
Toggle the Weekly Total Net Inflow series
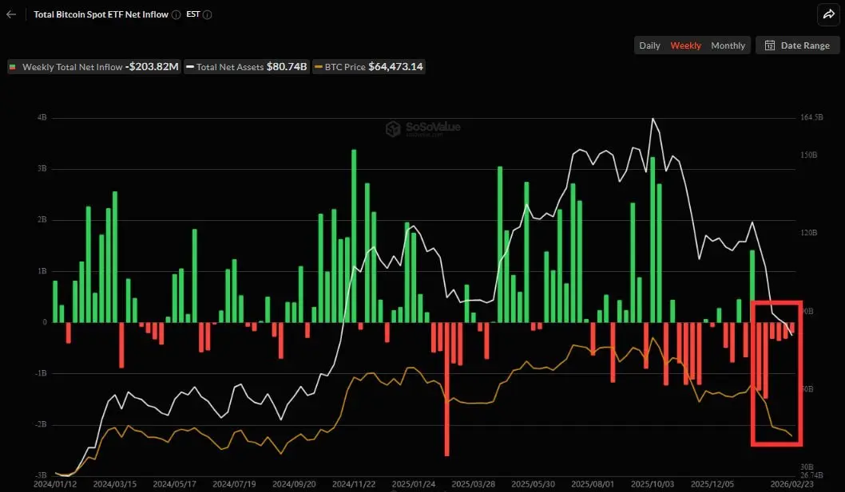pos(93,67)
